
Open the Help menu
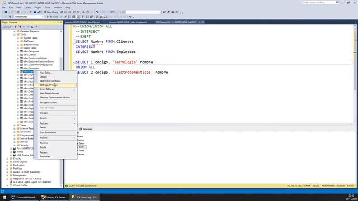click(68, 7)
